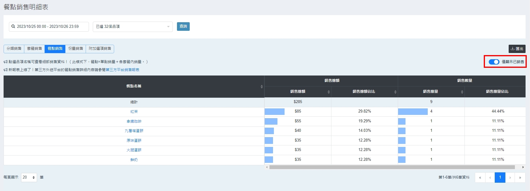Image resolution: width=530 pixels, height=191 pixels.
Task: Click the search icon in date range field
Action: 13,27
